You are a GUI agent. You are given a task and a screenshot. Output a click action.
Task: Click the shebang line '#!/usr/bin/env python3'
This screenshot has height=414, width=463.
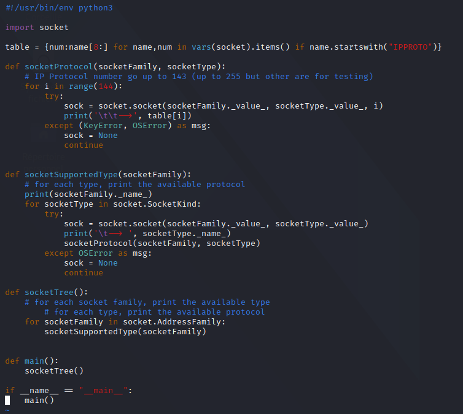click(x=59, y=8)
